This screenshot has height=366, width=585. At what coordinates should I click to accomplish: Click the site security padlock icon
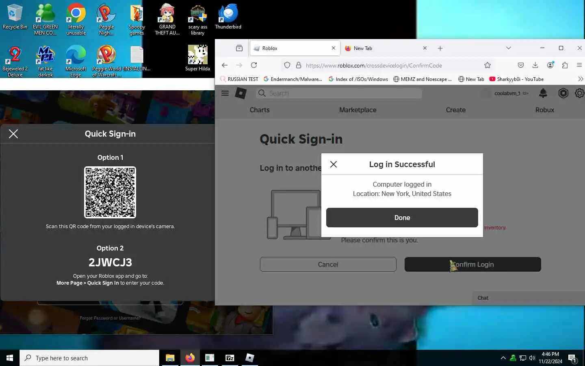click(299, 65)
